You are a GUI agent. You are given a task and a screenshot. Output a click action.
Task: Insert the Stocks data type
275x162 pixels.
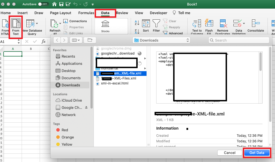click(105, 26)
